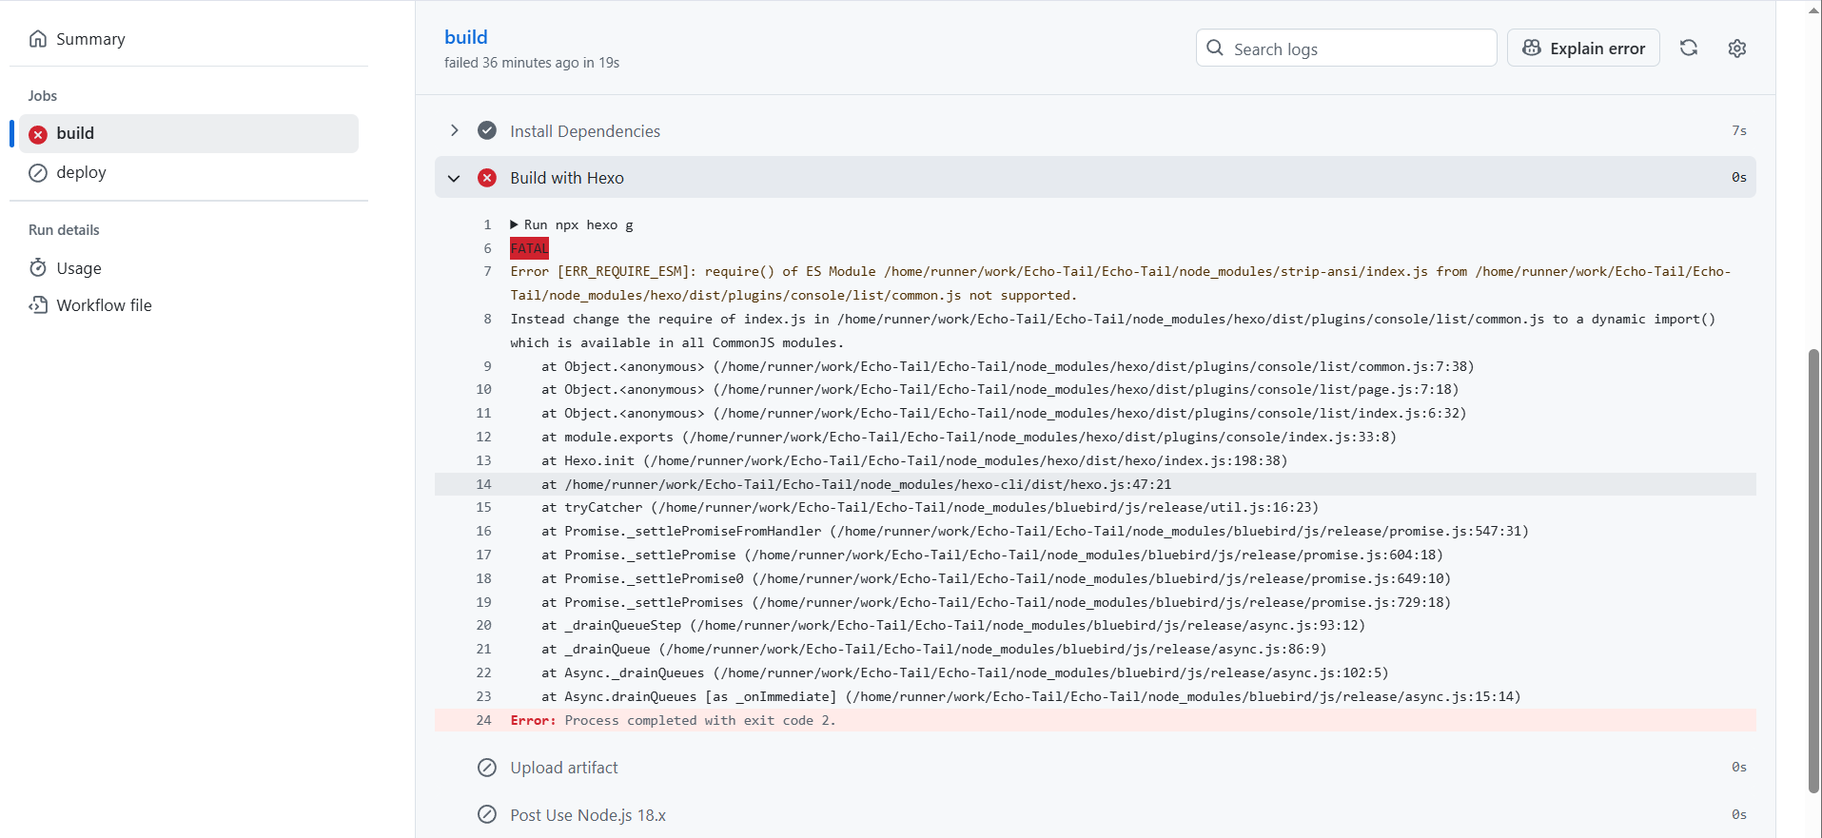The height and width of the screenshot is (838, 1822).
Task: Open the Workflow file link
Action: tap(104, 305)
